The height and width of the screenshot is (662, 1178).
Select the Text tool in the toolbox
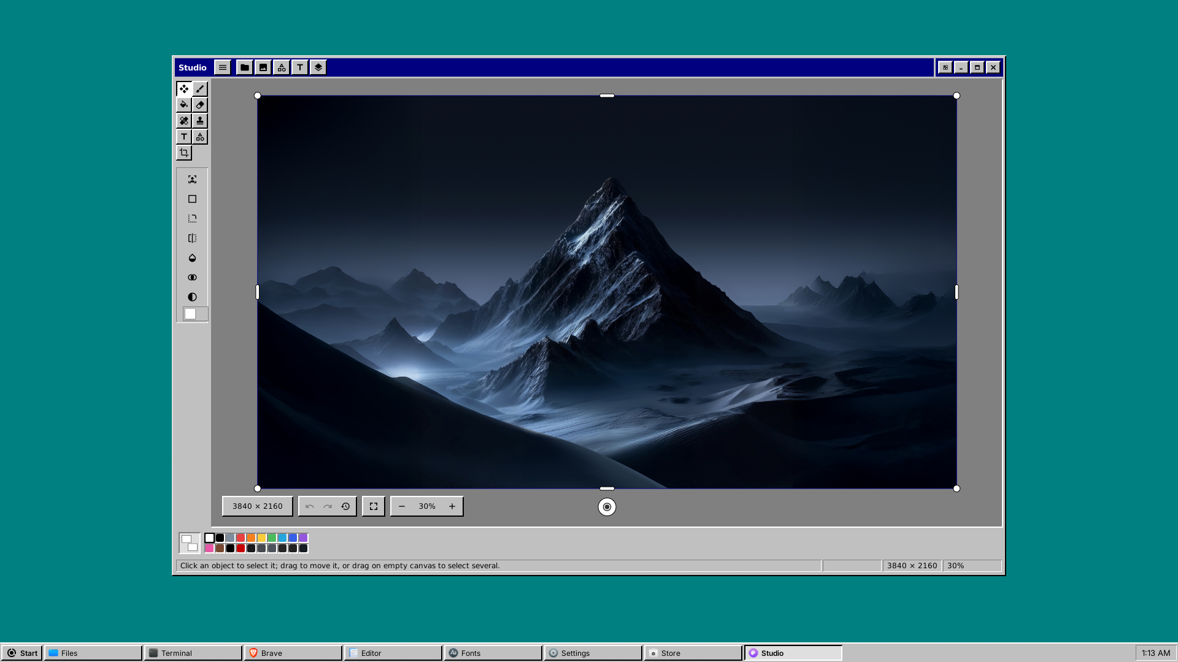click(x=184, y=137)
